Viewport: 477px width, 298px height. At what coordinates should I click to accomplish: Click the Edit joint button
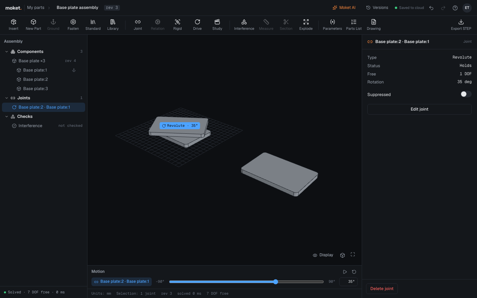point(419,109)
